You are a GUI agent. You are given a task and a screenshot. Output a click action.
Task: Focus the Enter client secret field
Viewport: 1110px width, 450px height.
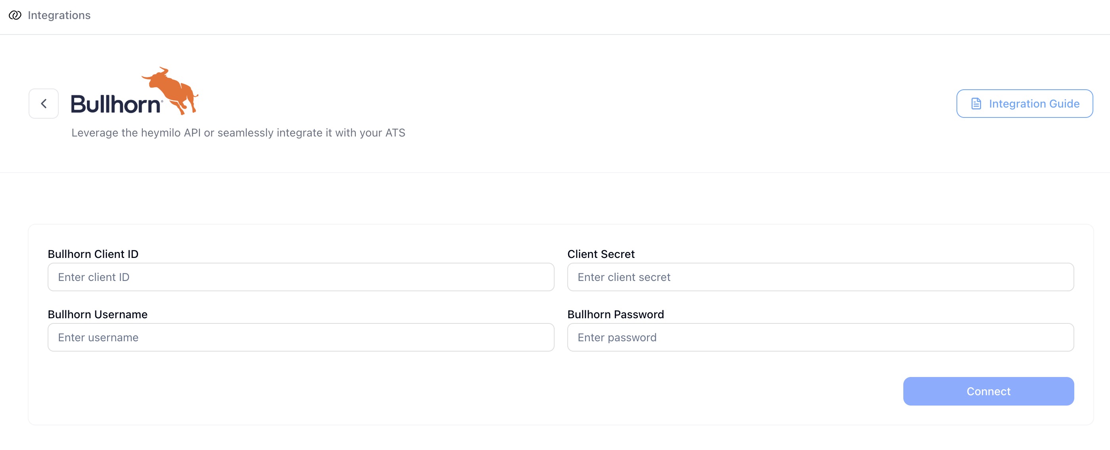(820, 277)
